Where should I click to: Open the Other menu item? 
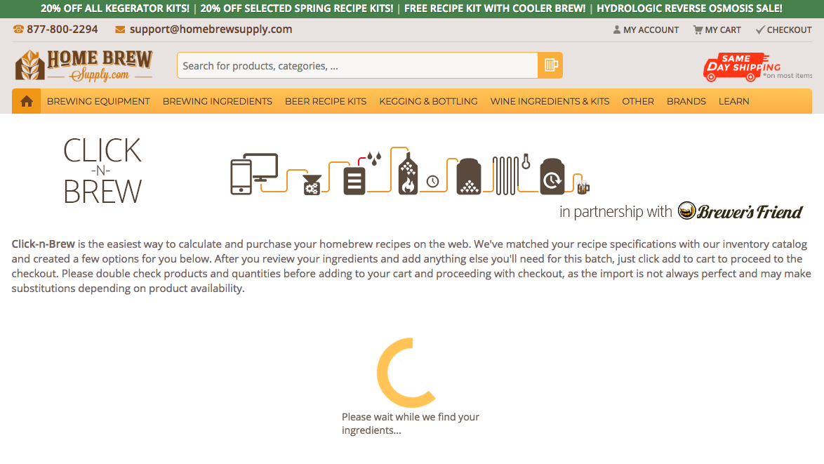[x=638, y=101]
